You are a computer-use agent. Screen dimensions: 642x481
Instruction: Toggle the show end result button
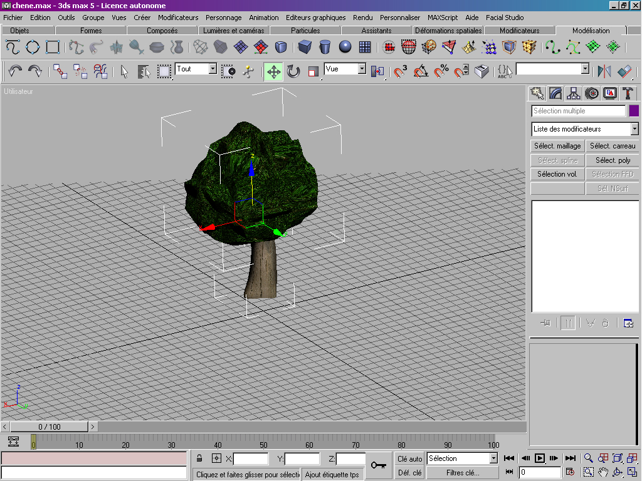(x=568, y=323)
